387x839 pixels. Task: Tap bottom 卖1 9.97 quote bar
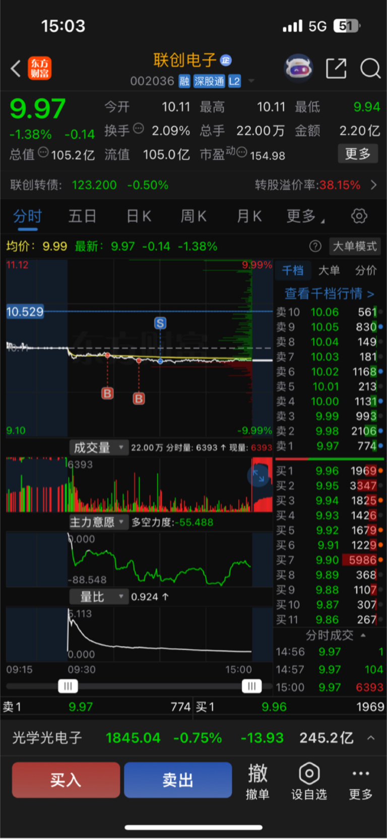[96, 707]
